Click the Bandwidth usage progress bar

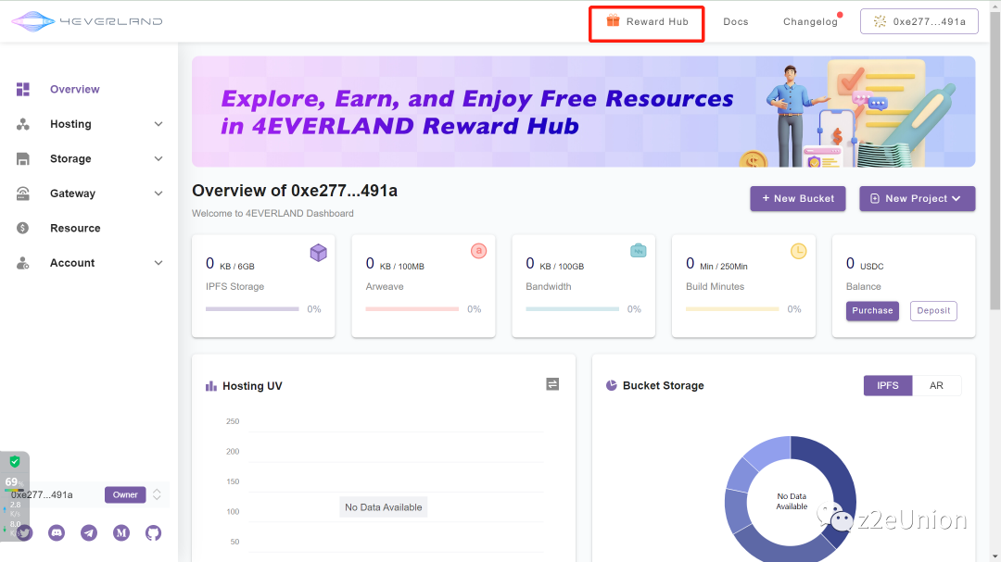point(573,309)
